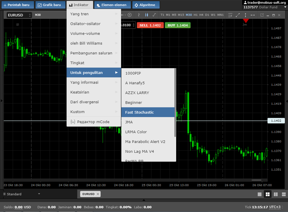Image resolution: width=288 pixels, height=212 pixels.
Task: Expand the bottom panel arrow
Action: pyautogui.click(x=144, y=200)
